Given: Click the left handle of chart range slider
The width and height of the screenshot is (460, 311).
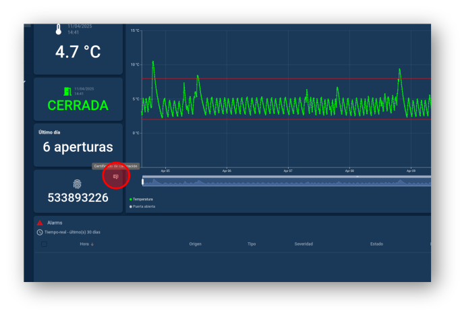Looking at the screenshot, I should [142, 181].
